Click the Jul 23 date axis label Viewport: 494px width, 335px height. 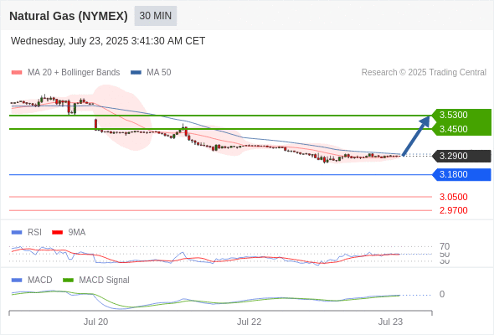click(x=390, y=322)
